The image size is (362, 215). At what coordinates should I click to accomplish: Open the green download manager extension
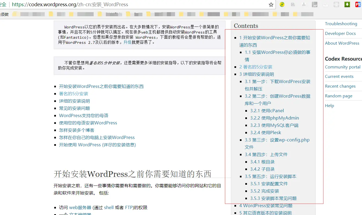point(347,4)
